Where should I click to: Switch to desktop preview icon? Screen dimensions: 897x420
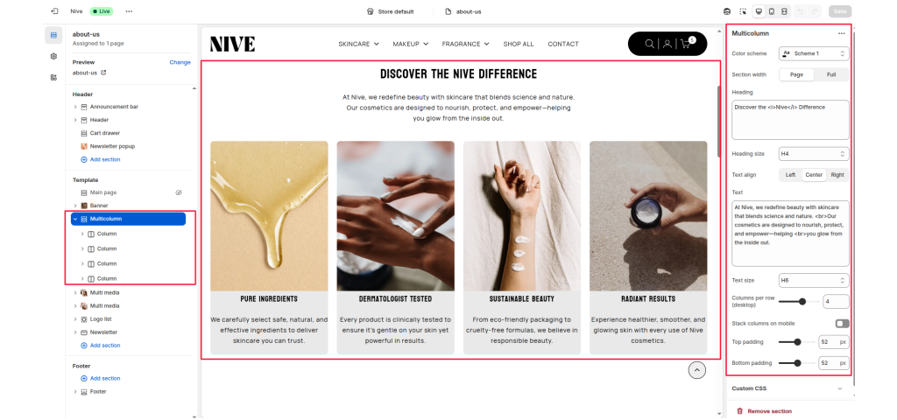[759, 11]
